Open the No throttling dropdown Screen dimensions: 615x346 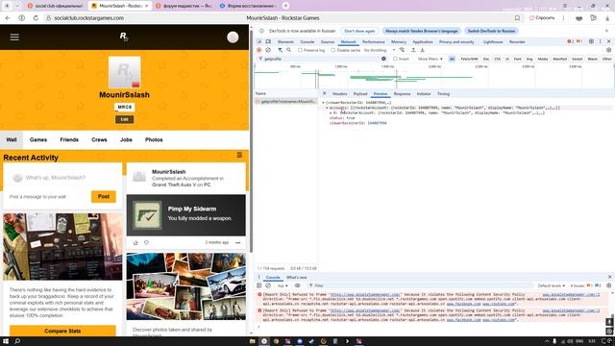380,50
